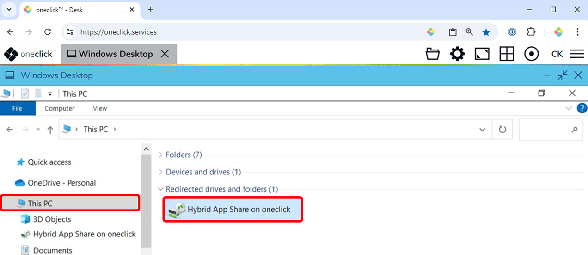Screen dimensions: 588x255
Task: Expand Devices and drives (1) group
Action: [203, 172]
